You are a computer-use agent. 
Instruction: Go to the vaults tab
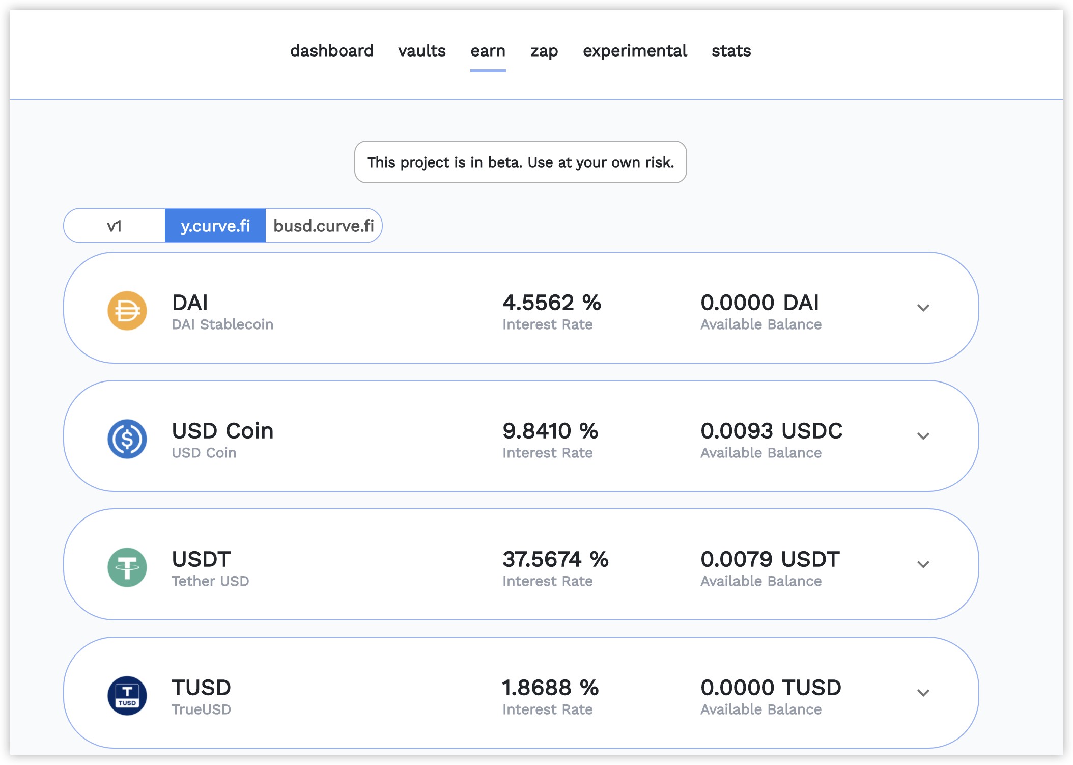point(422,51)
